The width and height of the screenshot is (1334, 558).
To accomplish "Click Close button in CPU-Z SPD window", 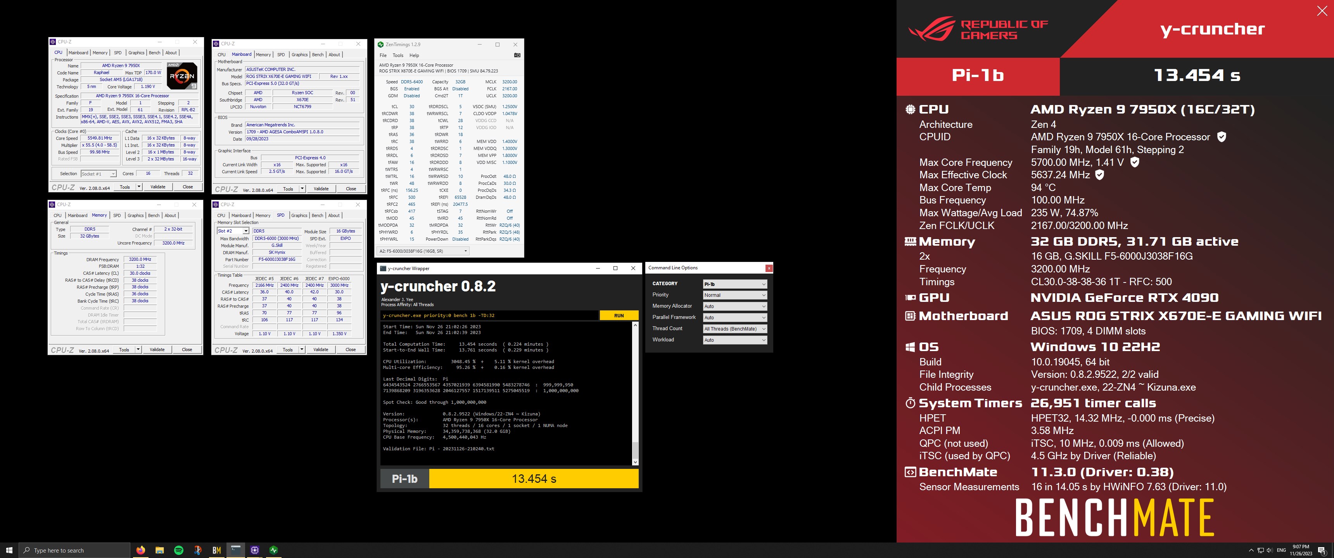I will (x=351, y=350).
